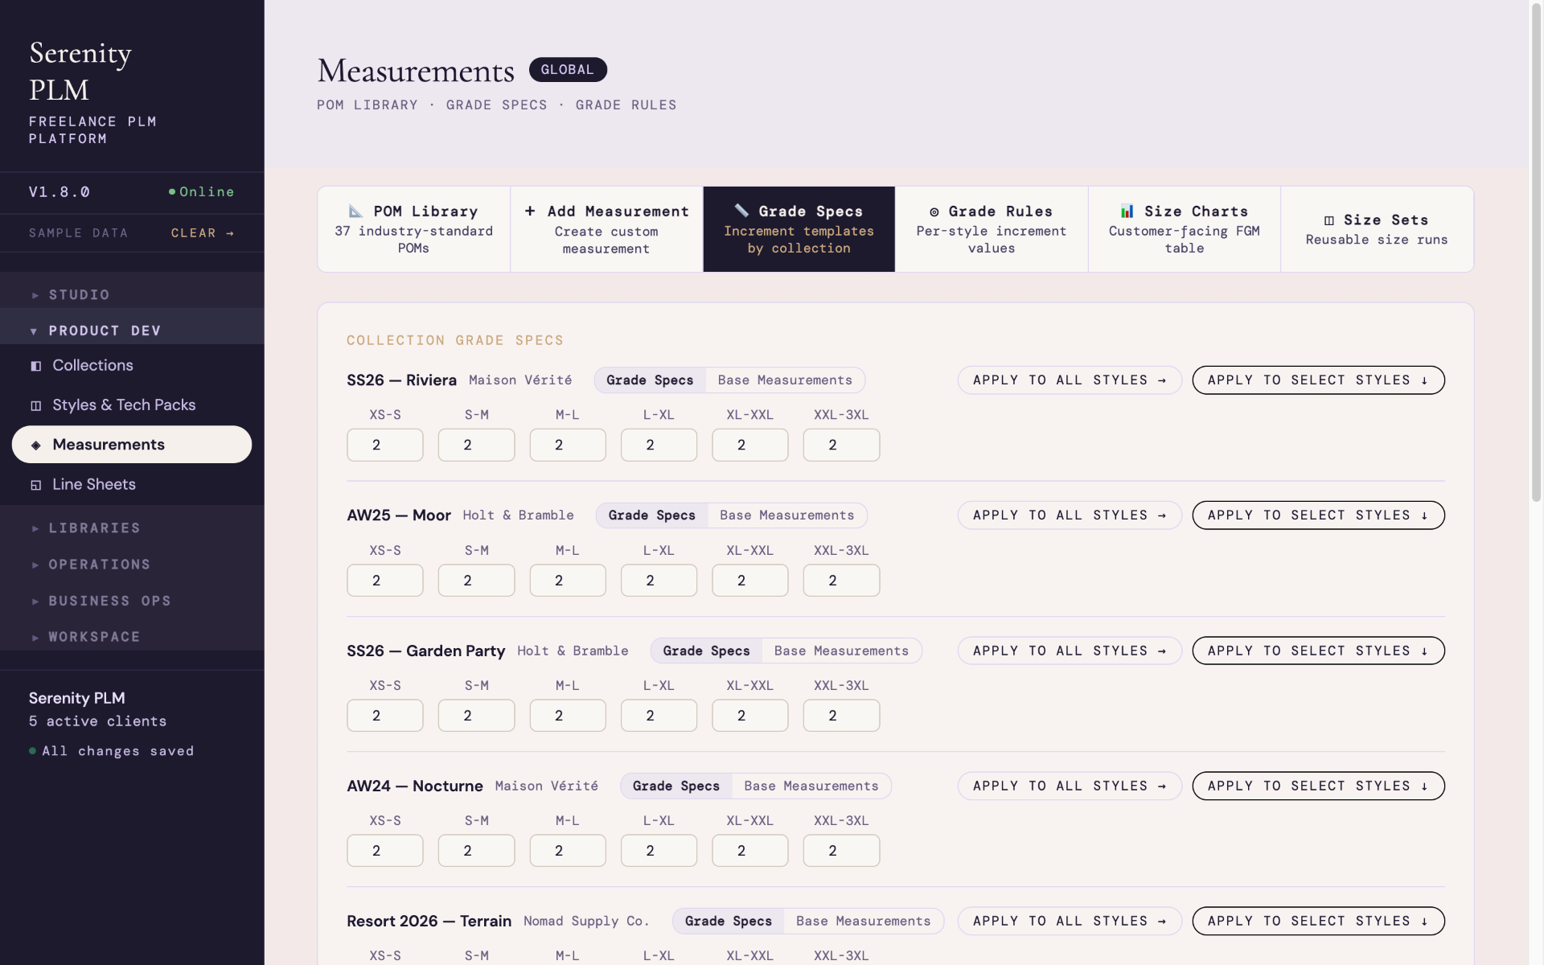Clear the sample data

(203, 233)
